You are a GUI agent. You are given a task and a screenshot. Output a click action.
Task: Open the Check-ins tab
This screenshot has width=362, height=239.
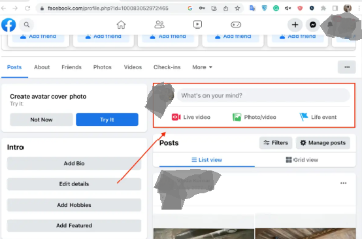coord(167,67)
